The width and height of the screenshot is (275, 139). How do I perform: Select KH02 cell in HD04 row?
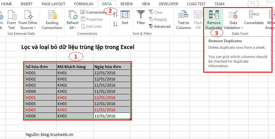[75, 91]
